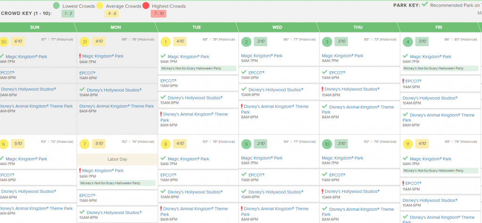Click the green date circle 3

pyautogui.click(x=327, y=41)
